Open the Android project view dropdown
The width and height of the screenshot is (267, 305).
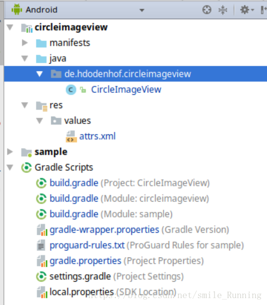click(x=142, y=10)
